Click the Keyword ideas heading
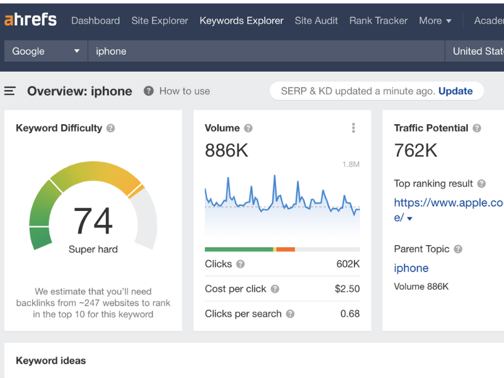Image resolution: width=504 pixels, height=378 pixels. 51,360
